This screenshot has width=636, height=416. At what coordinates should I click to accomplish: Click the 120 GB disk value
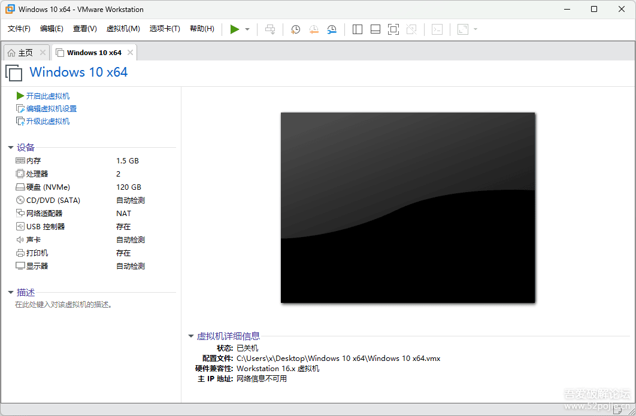129,187
